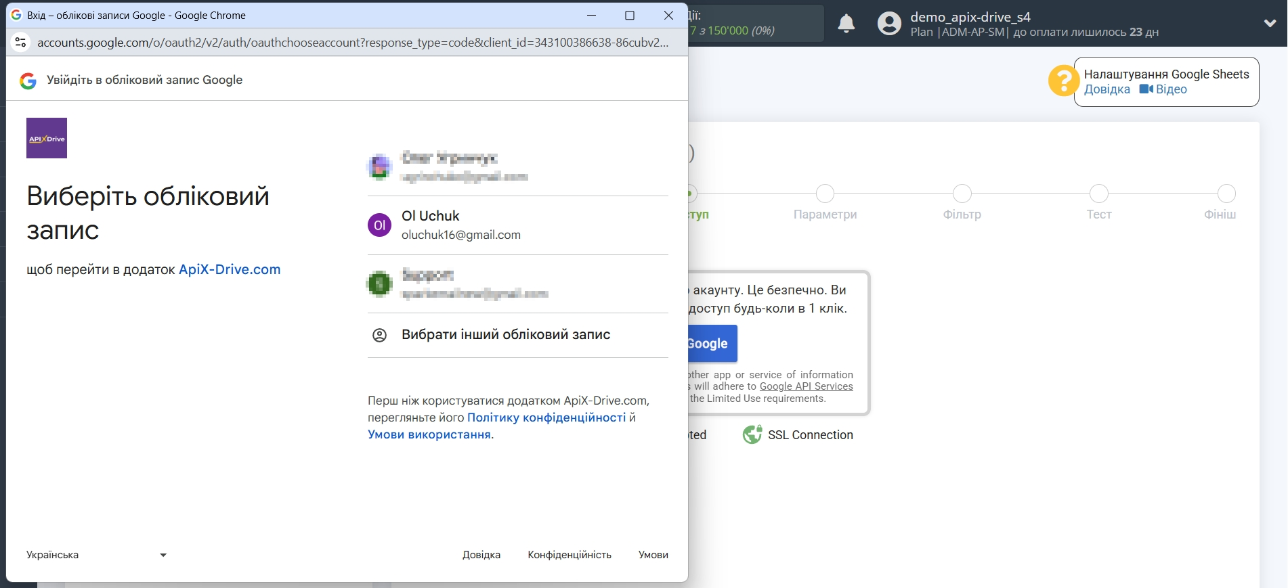The image size is (1288, 588).
Task: Choose the first blurred Google account
Action: point(517,166)
